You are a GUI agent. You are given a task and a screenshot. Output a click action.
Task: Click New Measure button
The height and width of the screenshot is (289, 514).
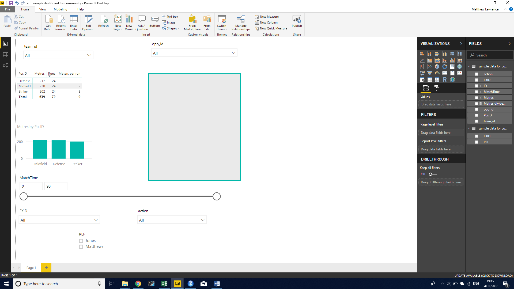click(267, 17)
